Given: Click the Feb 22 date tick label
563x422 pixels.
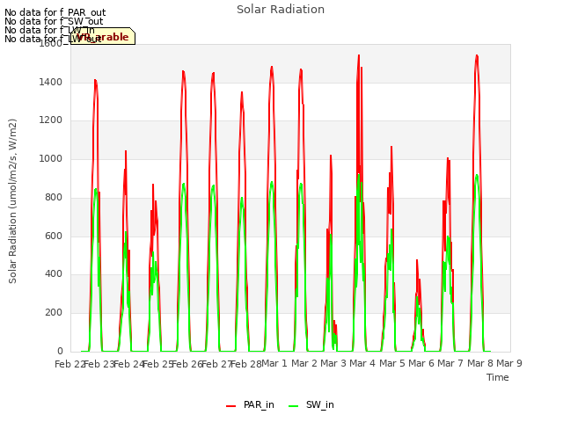Looking at the screenshot, I should (x=69, y=364).
